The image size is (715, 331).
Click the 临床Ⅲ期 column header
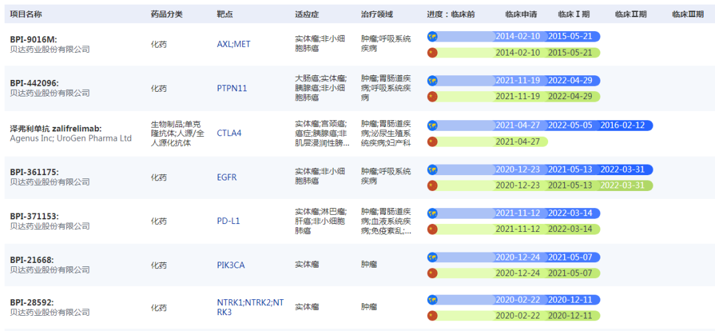[x=688, y=14]
